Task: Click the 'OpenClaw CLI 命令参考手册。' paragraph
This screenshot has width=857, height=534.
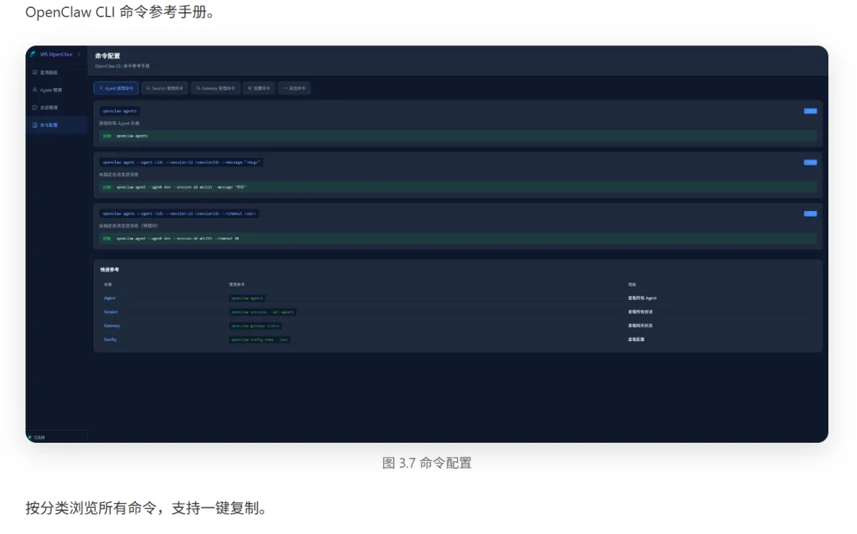Action: click(122, 12)
